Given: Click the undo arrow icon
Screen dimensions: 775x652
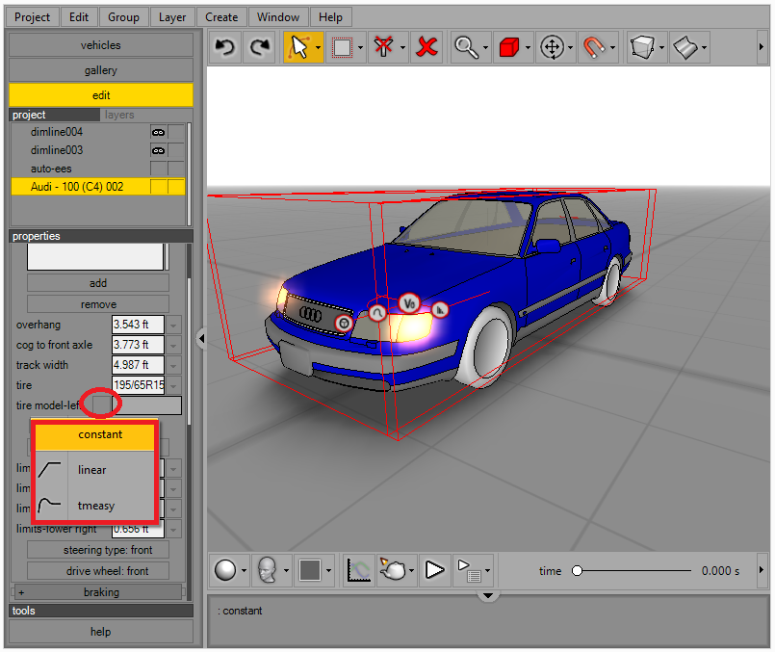Looking at the screenshot, I should tap(225, 47).
